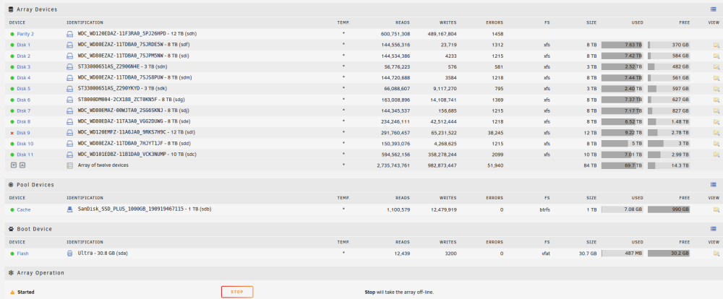Click total array used bar 69.7 TB
This screenshot has width=723, height=299.
[x=622, y=165]
